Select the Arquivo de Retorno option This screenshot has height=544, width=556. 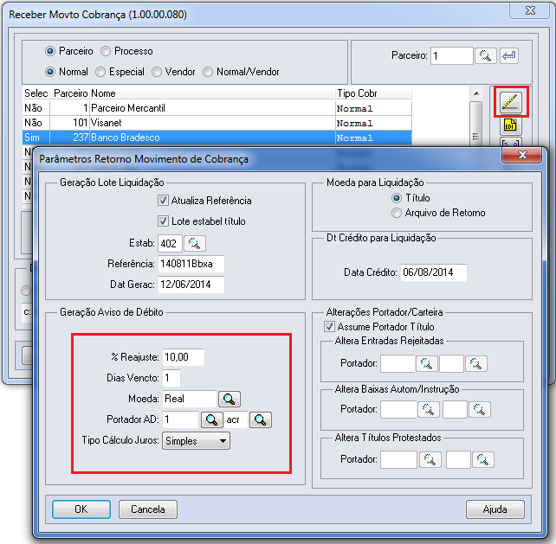pyautogui.click(x=397, y=213)
